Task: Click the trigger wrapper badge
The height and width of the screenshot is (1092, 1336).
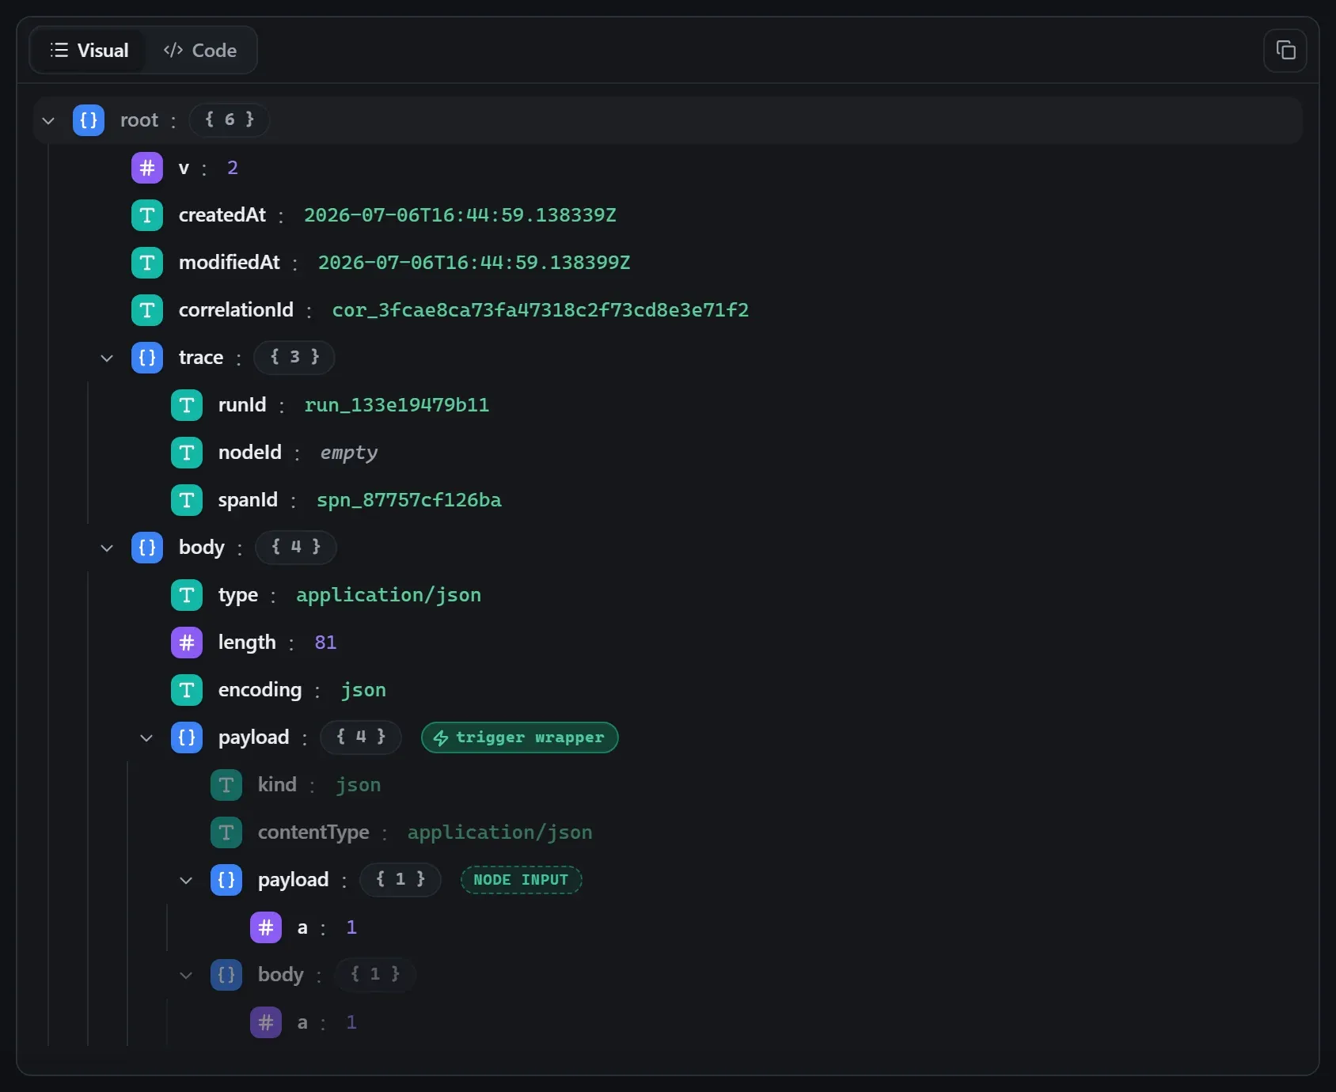Action: tap(520, 737)
